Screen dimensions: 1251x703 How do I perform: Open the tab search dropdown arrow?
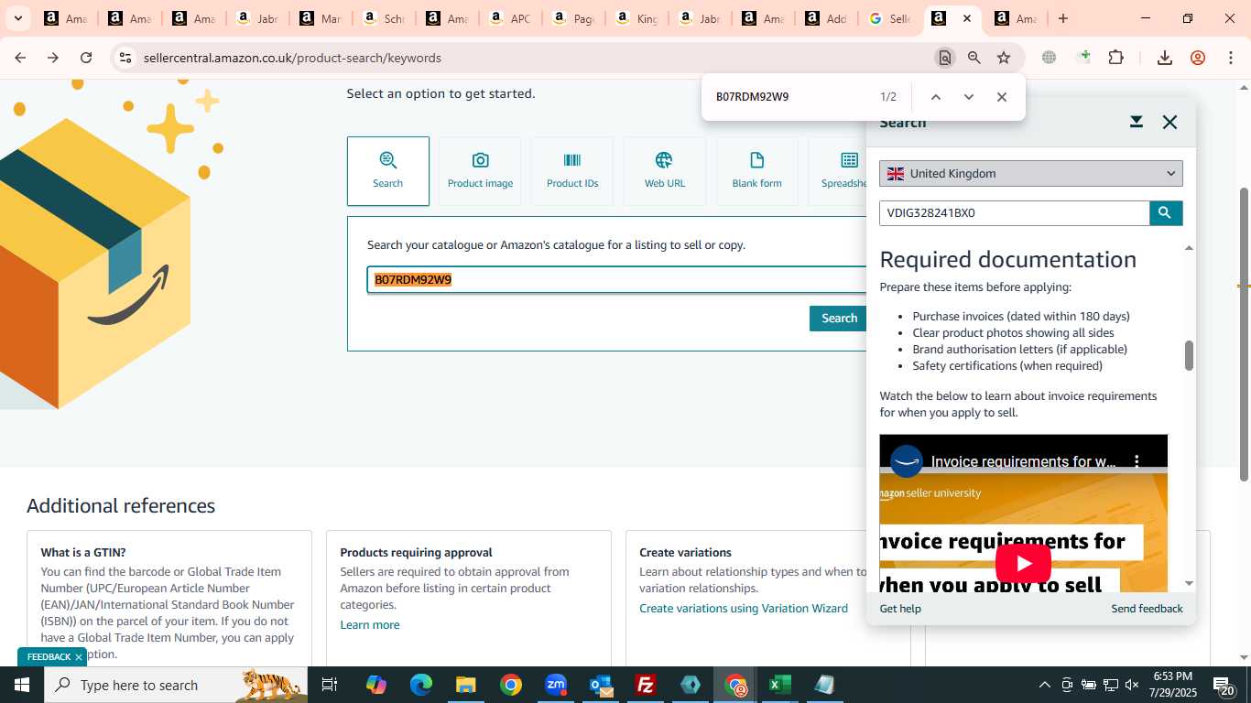coord(18,18)
